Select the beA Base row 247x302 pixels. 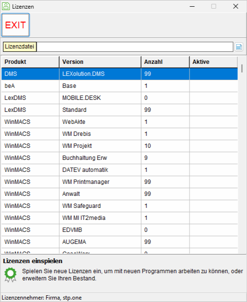[x=120, y=86]
